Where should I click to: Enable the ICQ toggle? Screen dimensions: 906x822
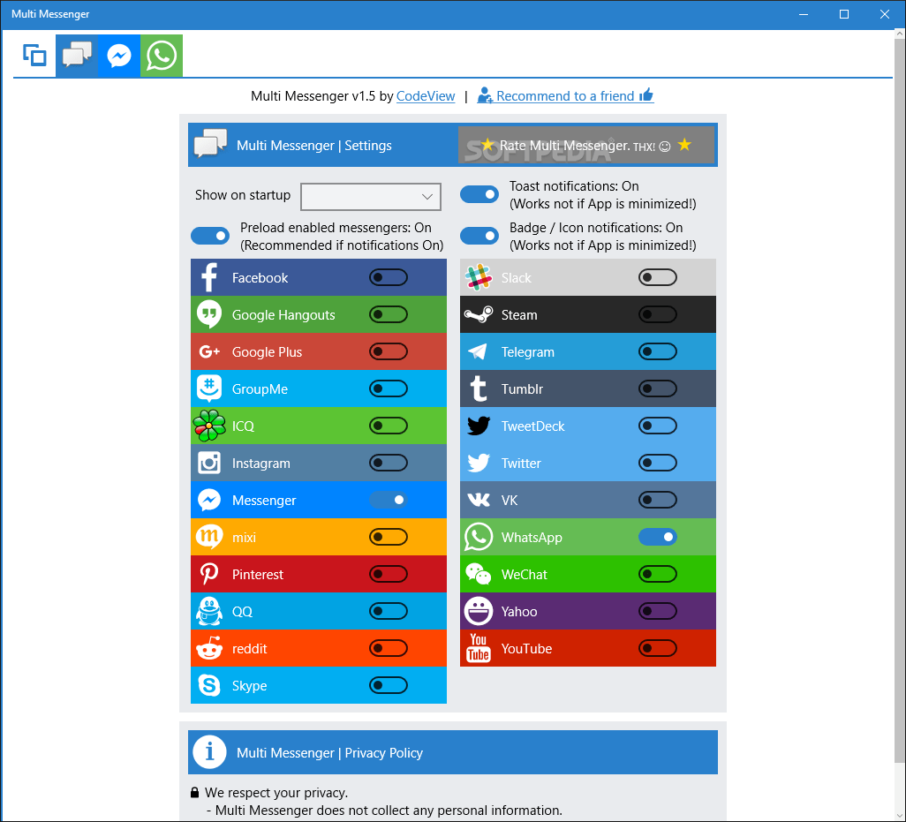click(389, 426)
